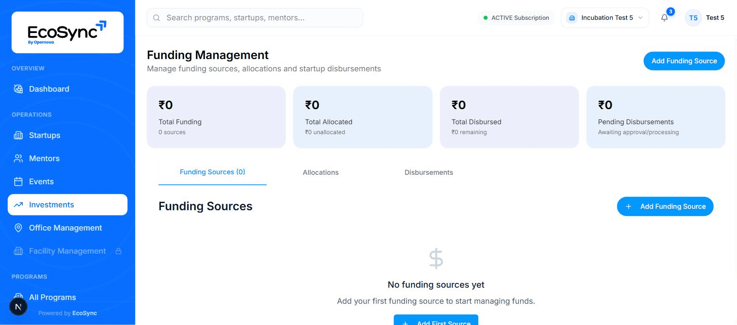Image resolution: width=737 pixels, height=325 pixels.
Task: Click the dollar sign empty-state icon
Action: click(x=436, y=259)
